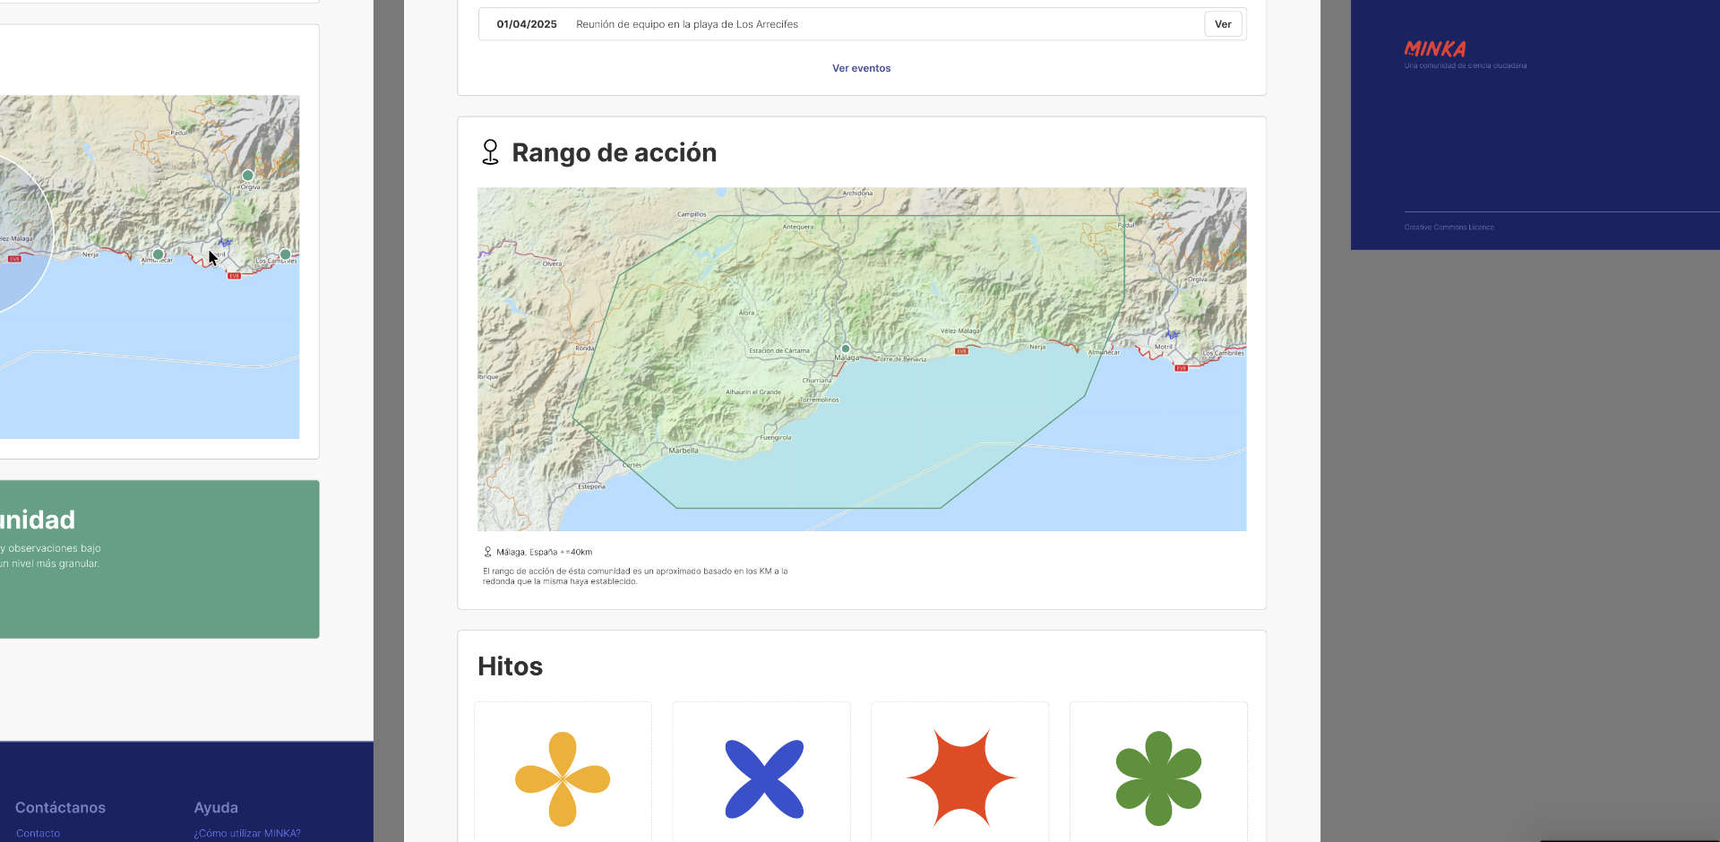Click the orange star milestone badge
The image size is (1720, 842).
pyautogui.click(x=961, y=778)
